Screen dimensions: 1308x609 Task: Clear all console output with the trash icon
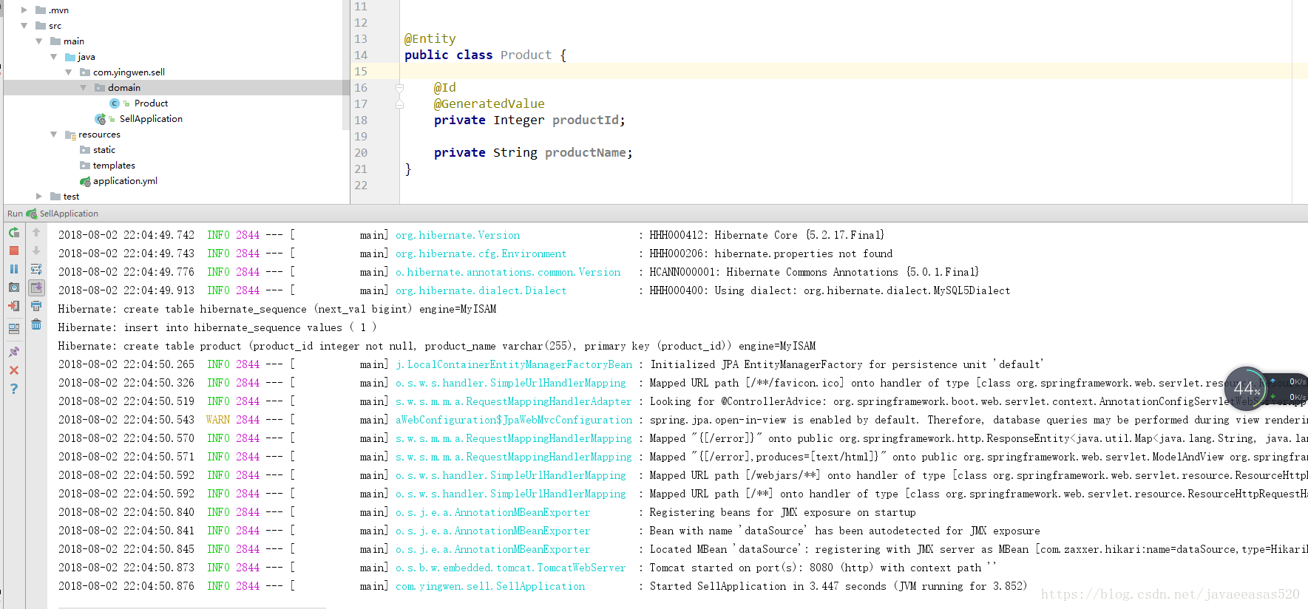pos(36,324)
